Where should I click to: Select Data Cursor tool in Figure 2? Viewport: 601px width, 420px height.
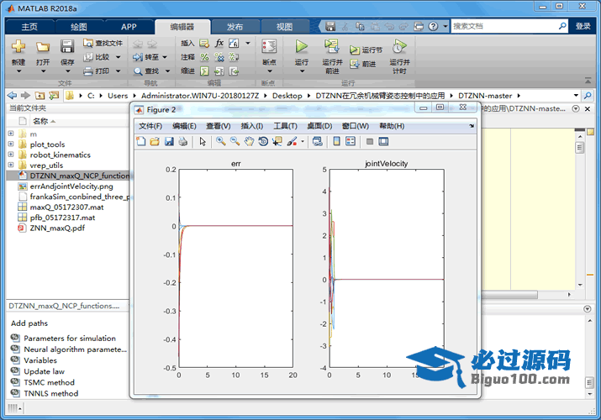click(x=277, y=141)
